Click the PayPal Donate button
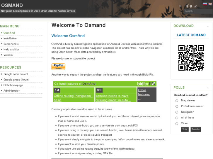Viewport: 213px width, 159px height. pos(58,67)
